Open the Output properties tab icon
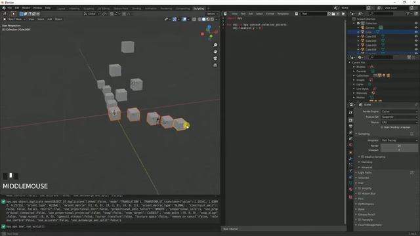The image size is (420, 236). coord(350,127)
